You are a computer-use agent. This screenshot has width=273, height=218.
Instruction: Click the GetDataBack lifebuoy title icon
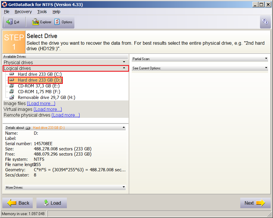[5, 5]
